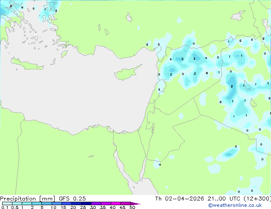
Task: Select the 2–5 mm legend swatch
Action: point(37,203)
